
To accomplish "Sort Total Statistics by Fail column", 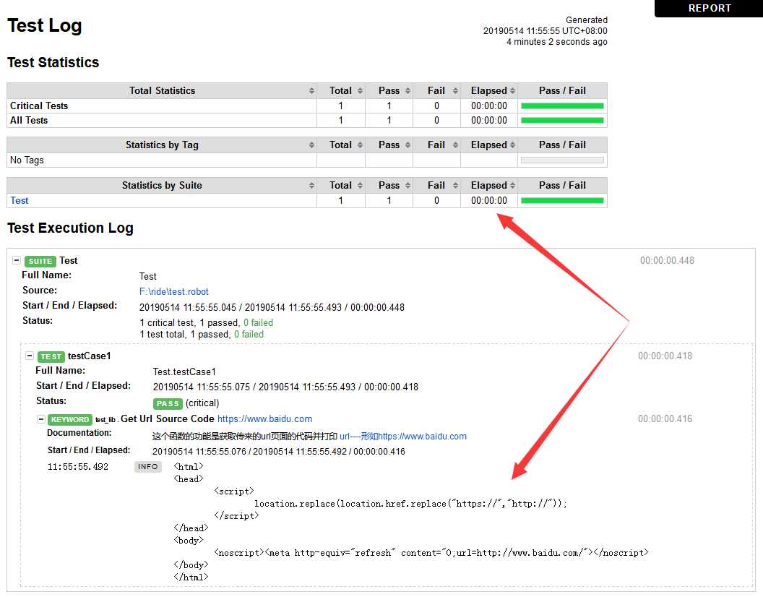I will pos(455,91).
